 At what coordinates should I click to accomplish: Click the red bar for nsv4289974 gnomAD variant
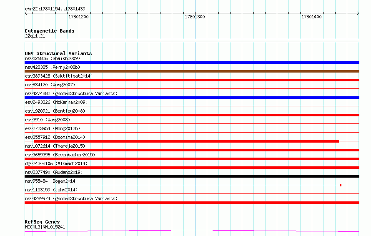point(192,203)
